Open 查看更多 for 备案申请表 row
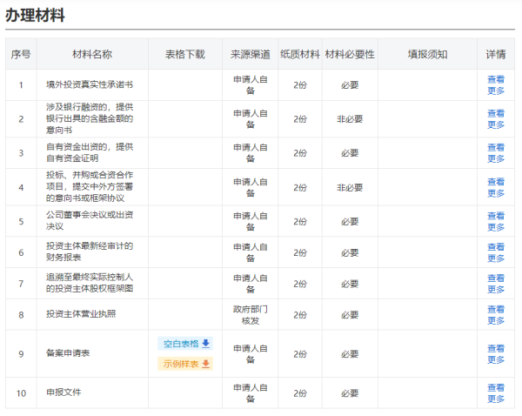Viewport: 522px width, 416px height. click(x=496, y=353)
